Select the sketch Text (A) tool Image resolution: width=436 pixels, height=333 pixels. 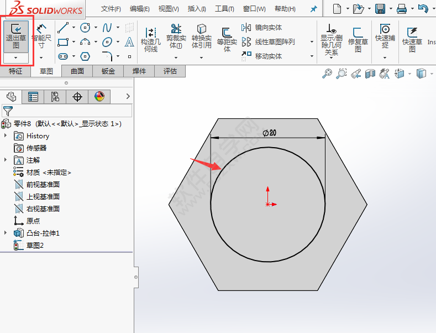click(129, 42)
